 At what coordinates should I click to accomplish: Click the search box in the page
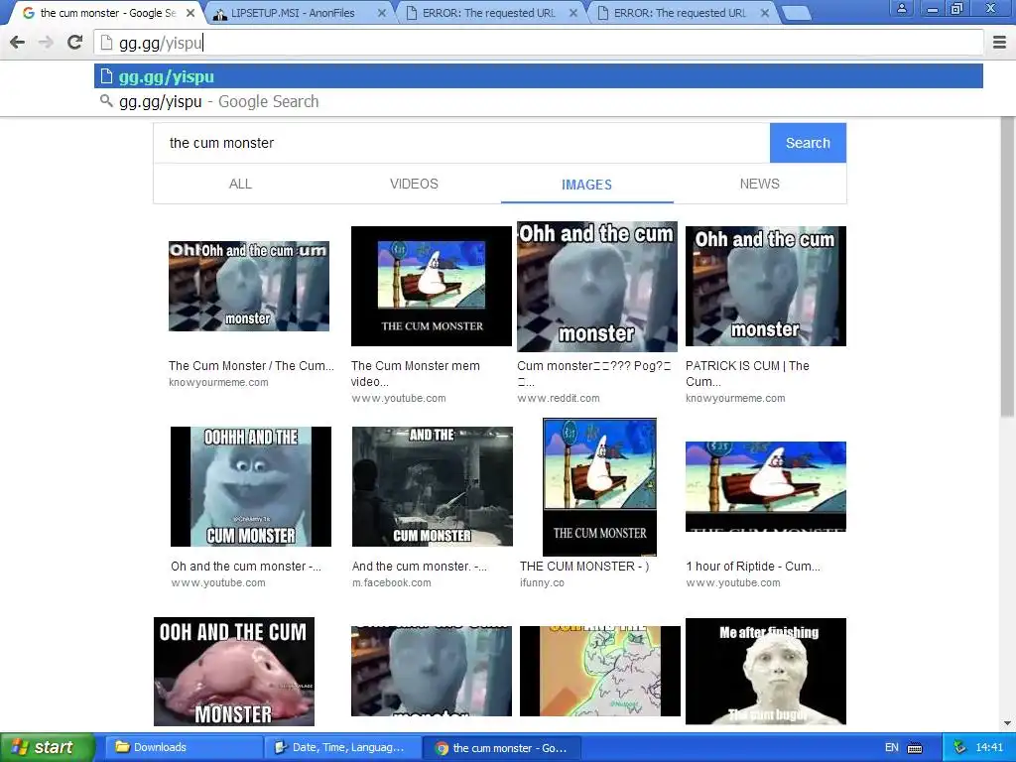click(461, 143)
